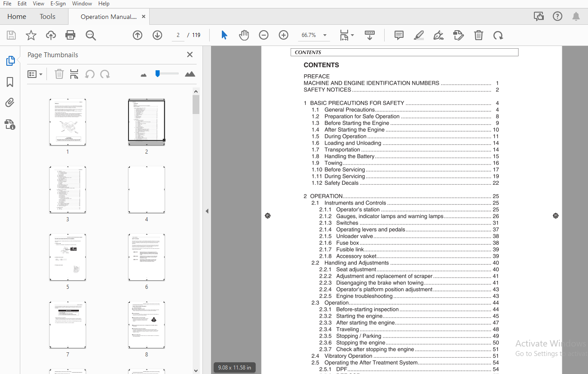Open the share screen icon in the top right
The width and height of the screenshot is (588, 374).
click(x=539, y=17)
